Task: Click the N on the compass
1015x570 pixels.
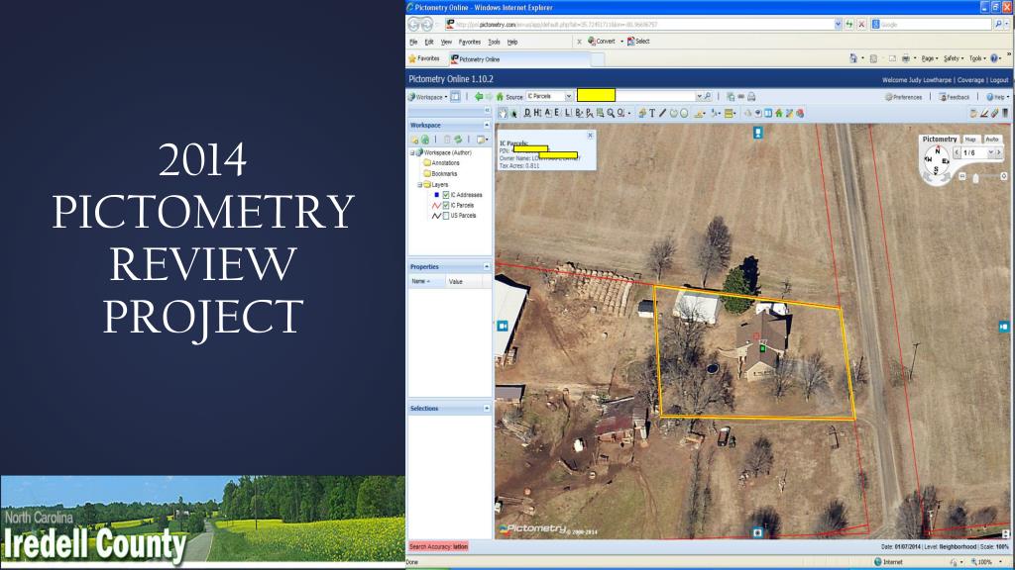Action: (x=937, y=150)
